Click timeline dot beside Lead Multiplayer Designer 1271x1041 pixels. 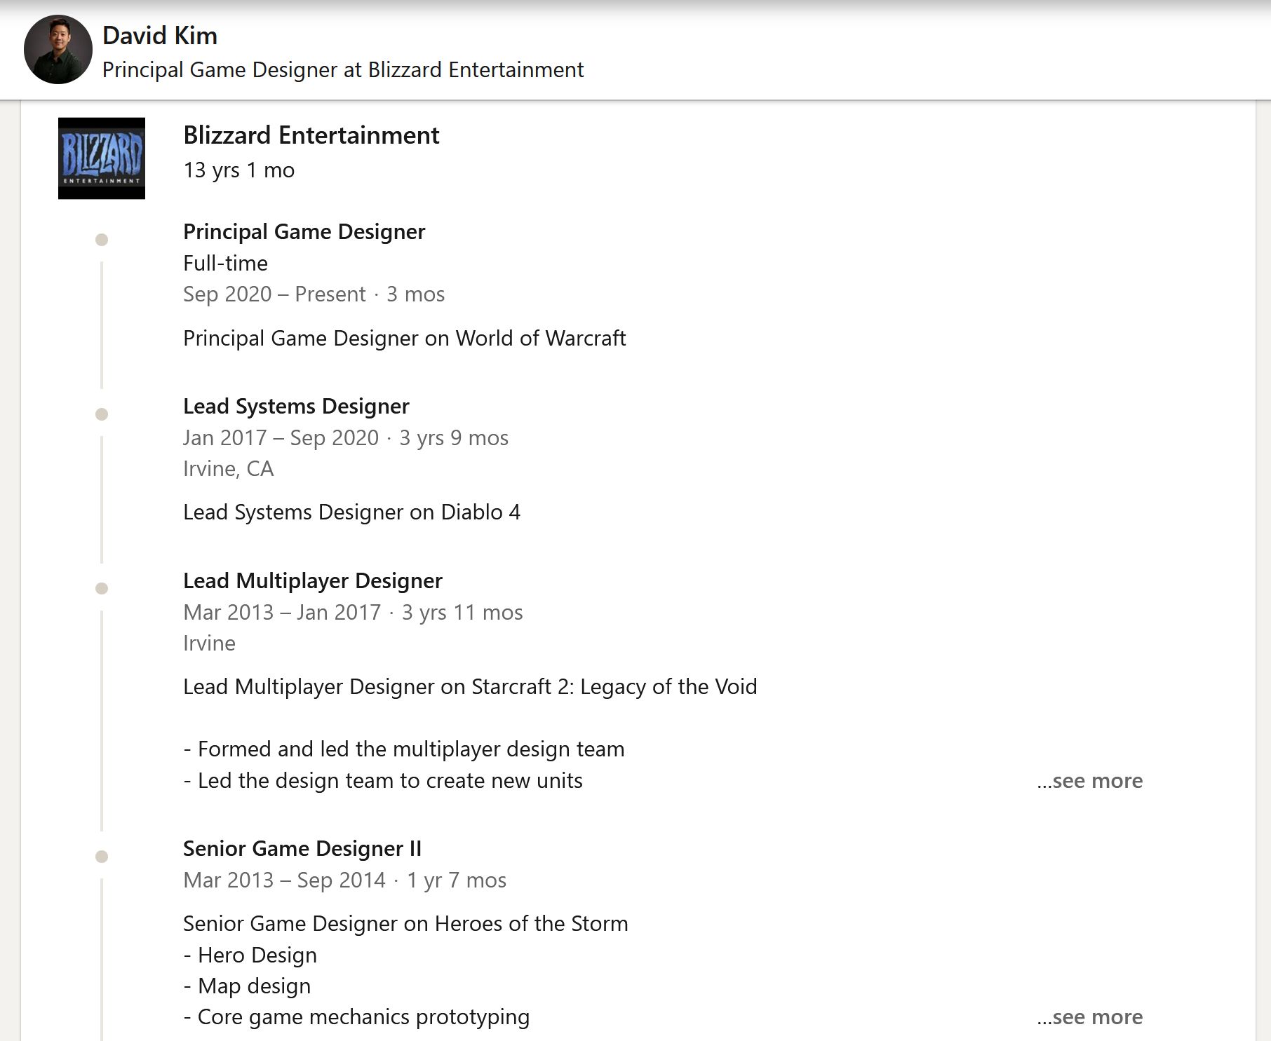102,589
